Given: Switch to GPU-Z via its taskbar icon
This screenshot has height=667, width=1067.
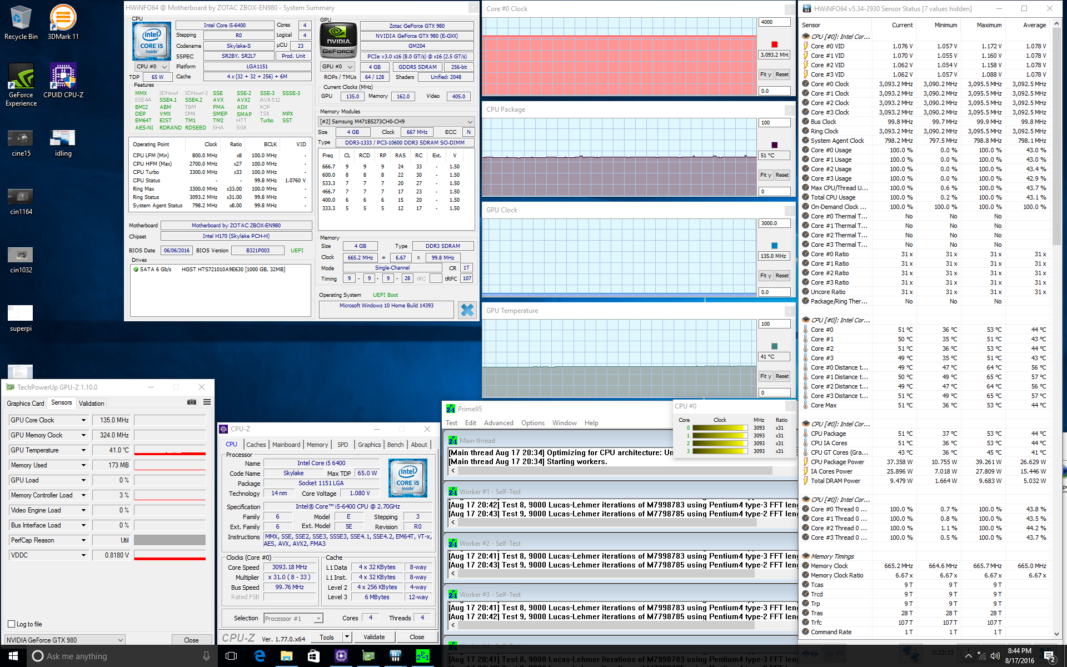Looking at the screenshot, I should click(368, 656).
